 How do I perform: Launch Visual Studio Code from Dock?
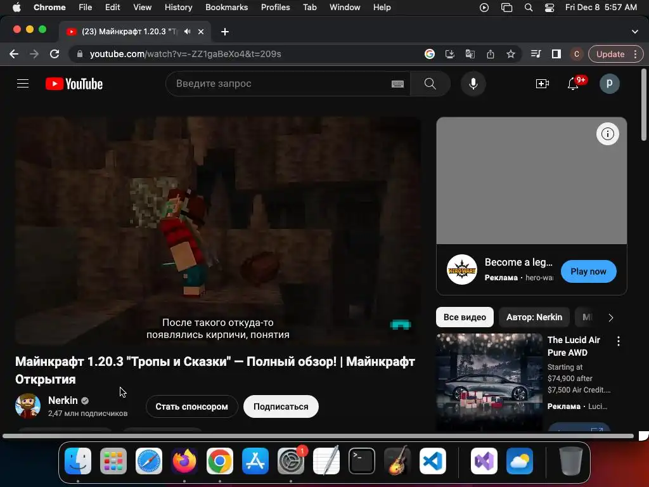(432, 461)
